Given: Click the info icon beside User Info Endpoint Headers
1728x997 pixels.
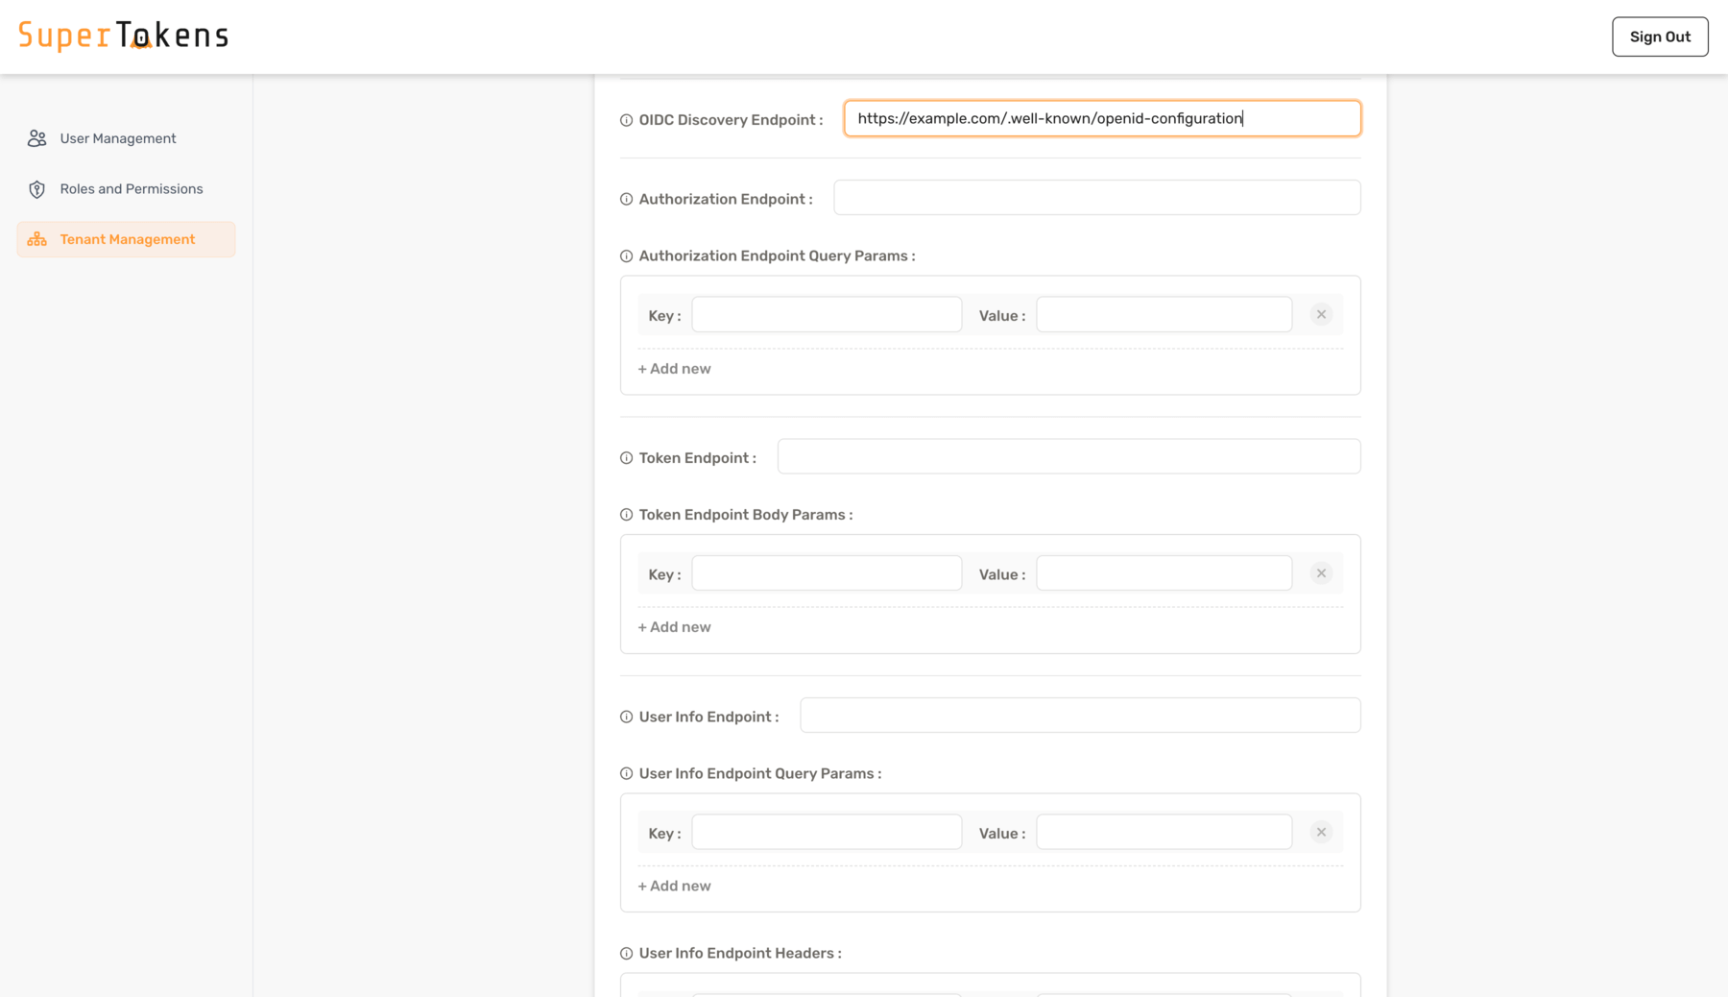Looking at the screenshot, I should click(x=626, y=953).
